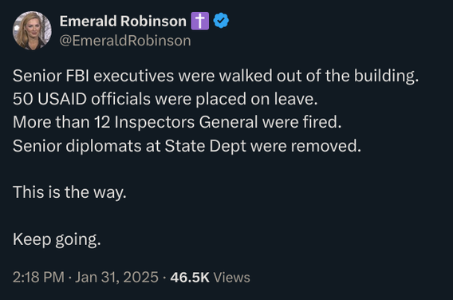Open the Emerald Robinson display name
The image size is (453, 300).
click(x=123, y=21)
